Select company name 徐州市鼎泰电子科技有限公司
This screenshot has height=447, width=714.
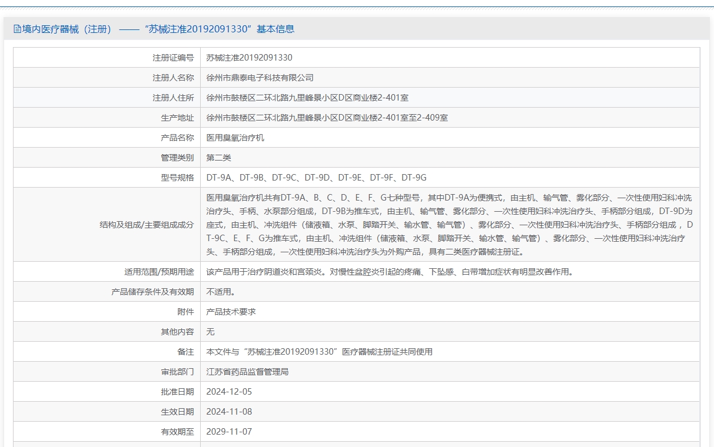[x=260, y=78]
